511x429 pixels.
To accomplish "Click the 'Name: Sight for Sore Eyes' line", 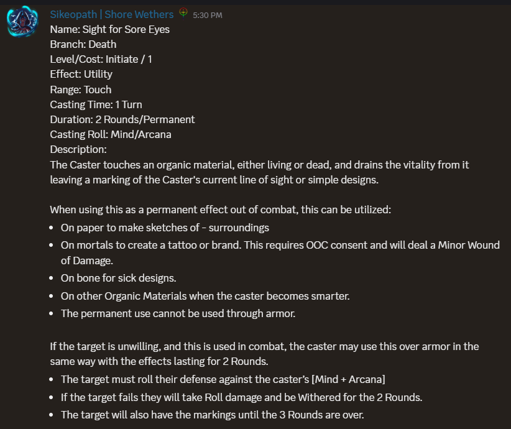I will pyautogui.click(x=110, y=29).
